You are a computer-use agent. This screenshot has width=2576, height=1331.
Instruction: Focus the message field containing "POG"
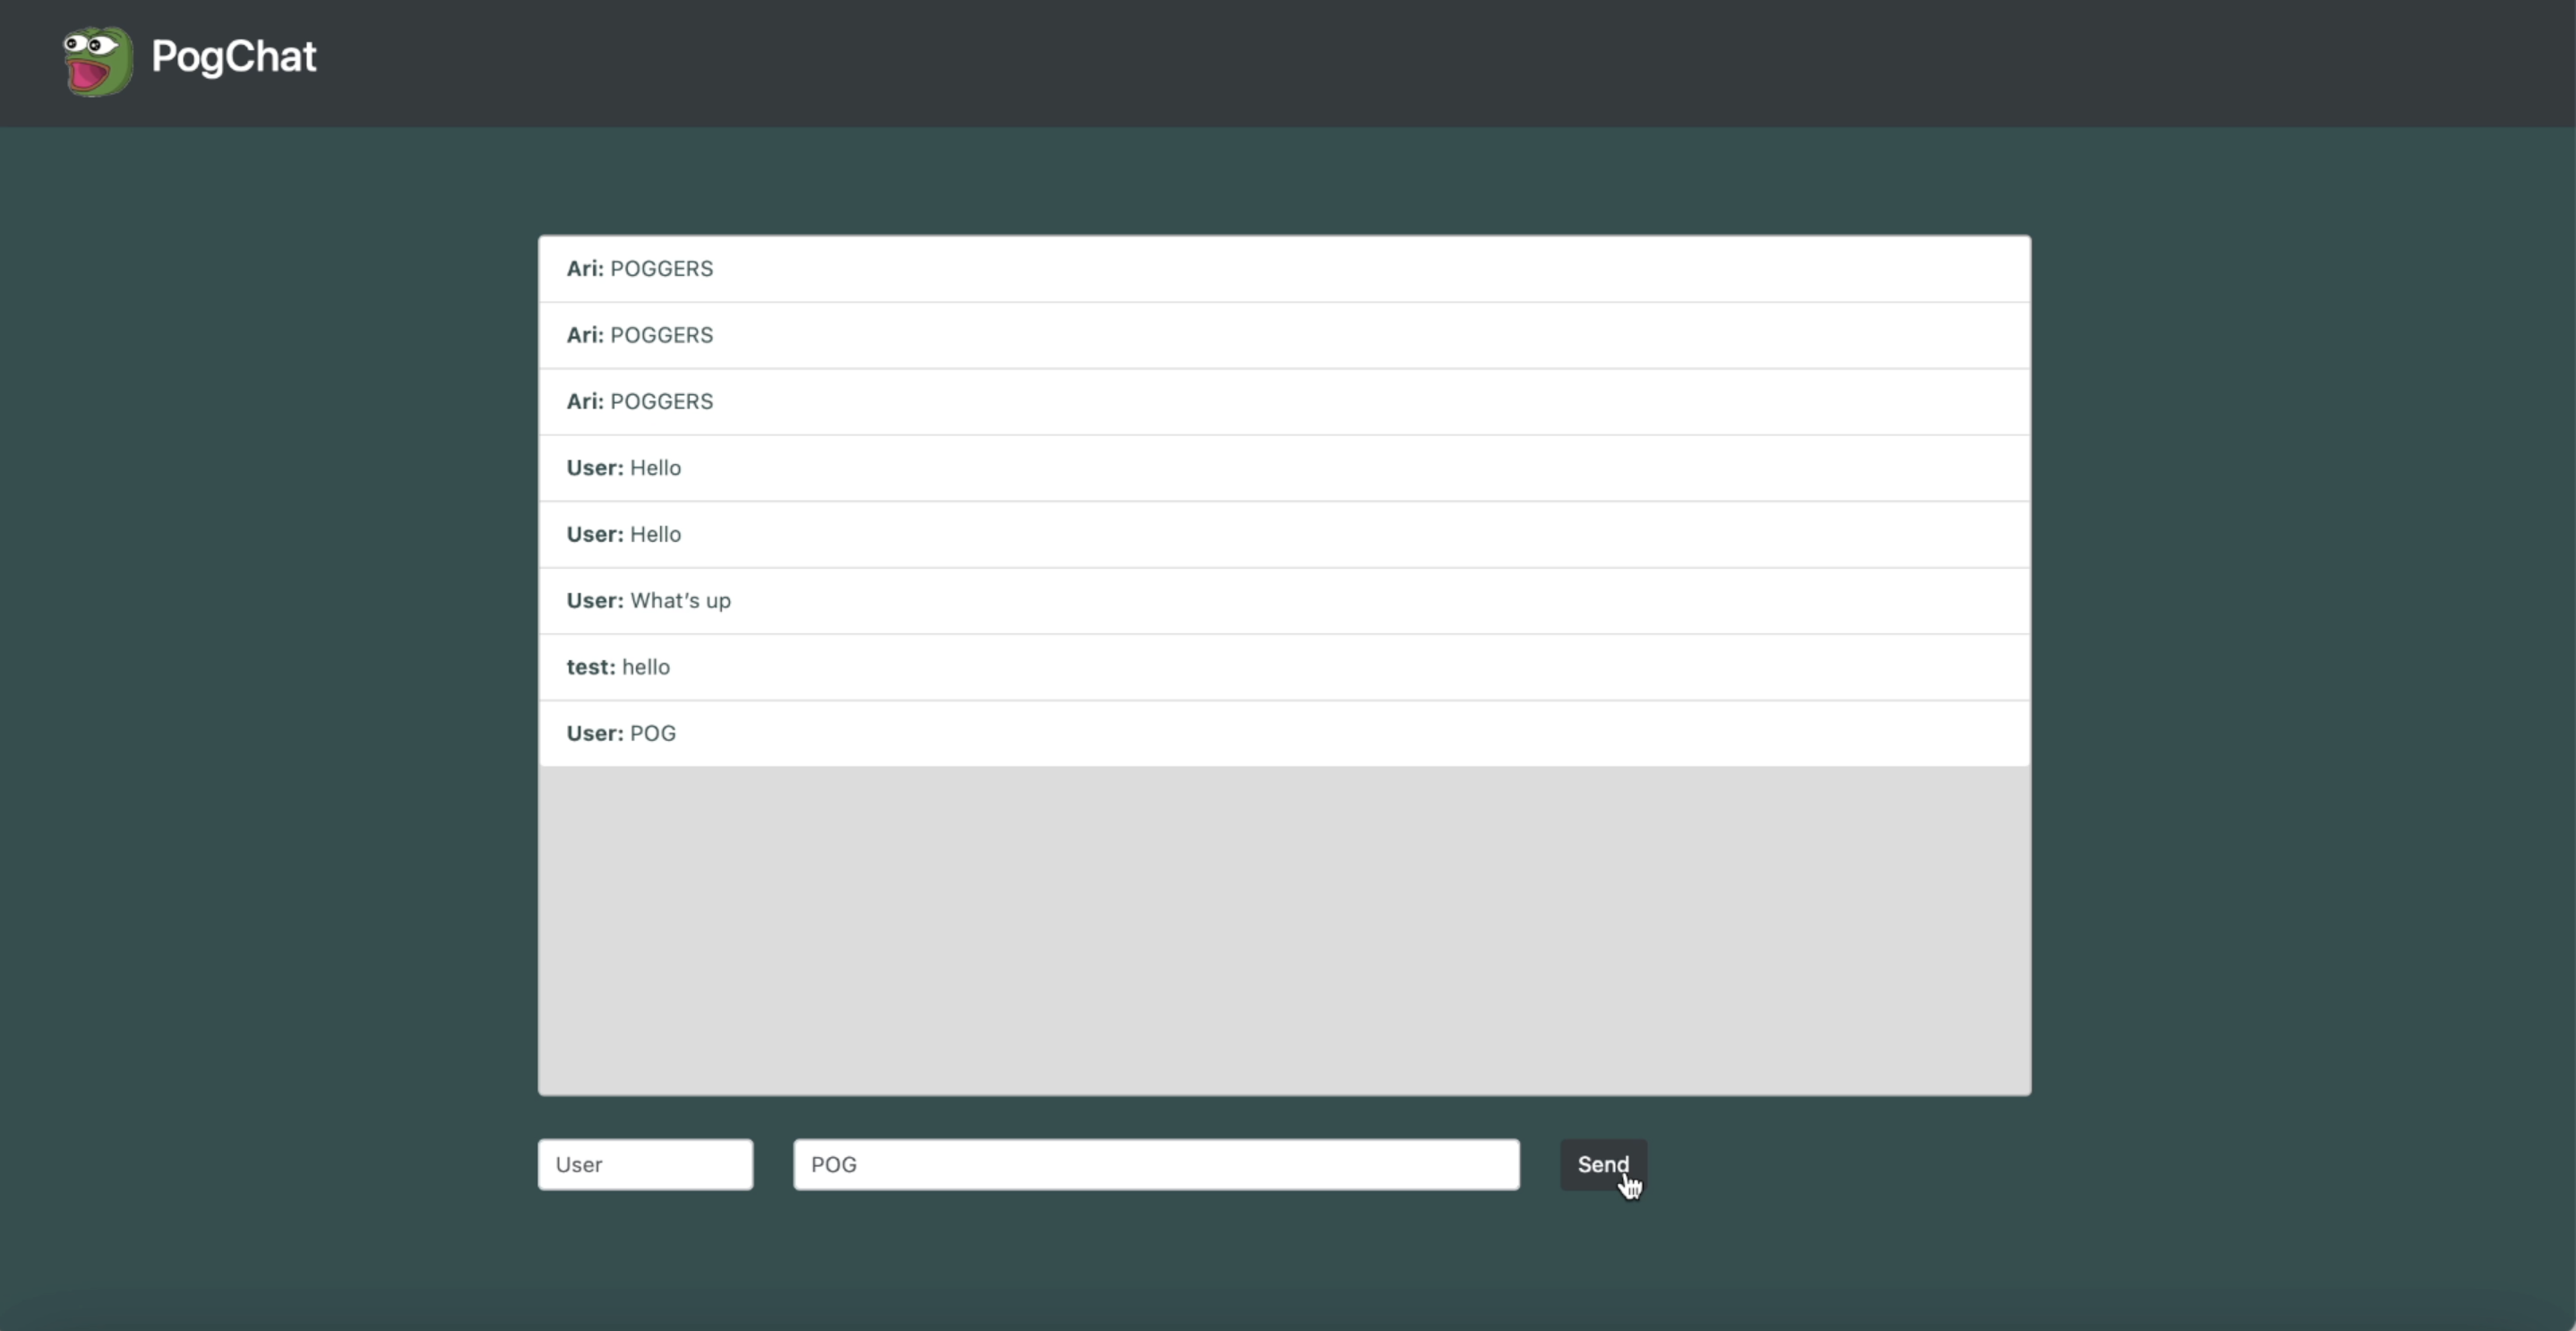1156,1165
